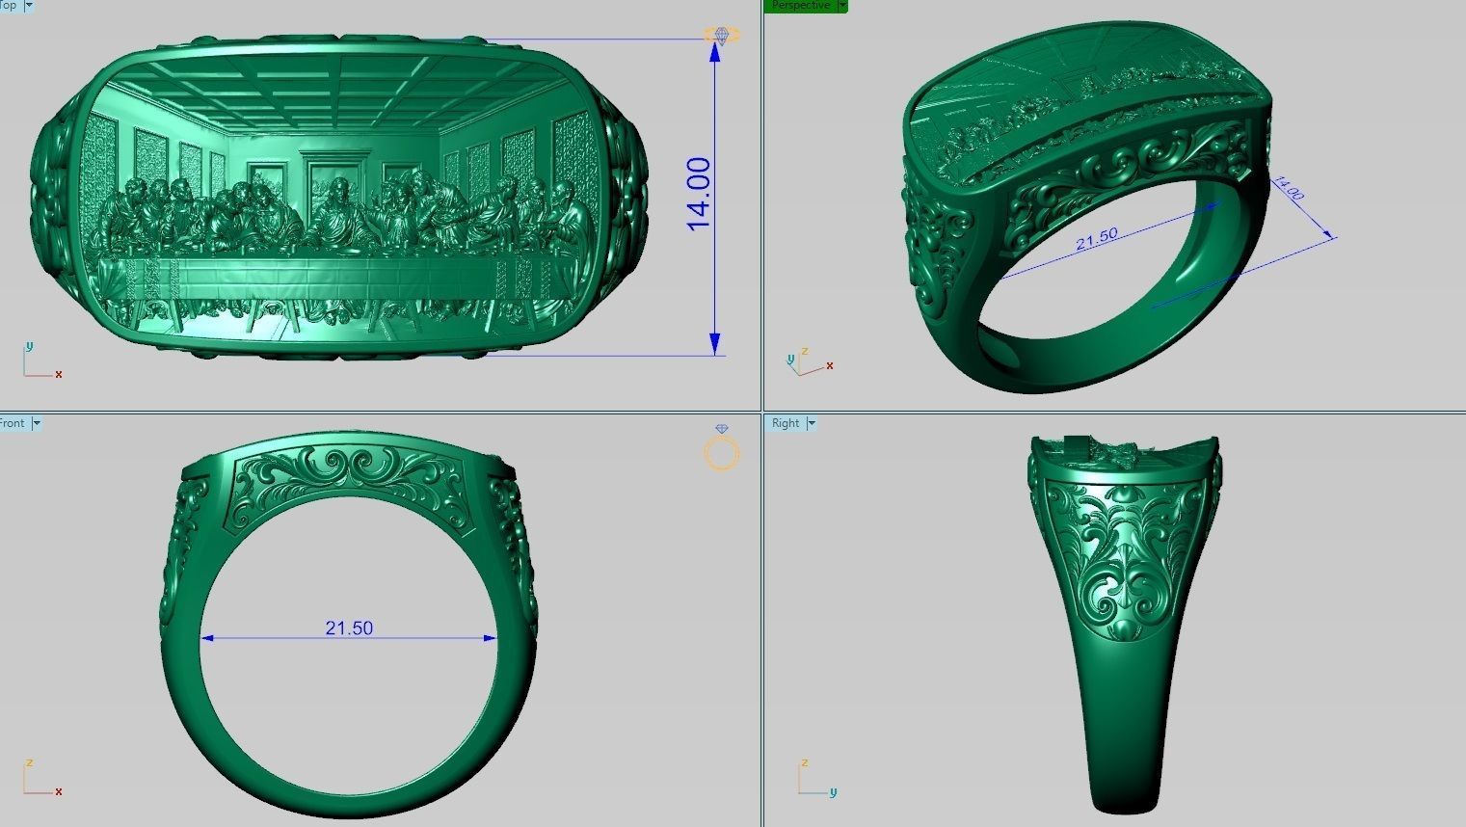Select the green Perspective viewport title
The width and height of the screenshot is (1466, 827).
pos(800,5)
